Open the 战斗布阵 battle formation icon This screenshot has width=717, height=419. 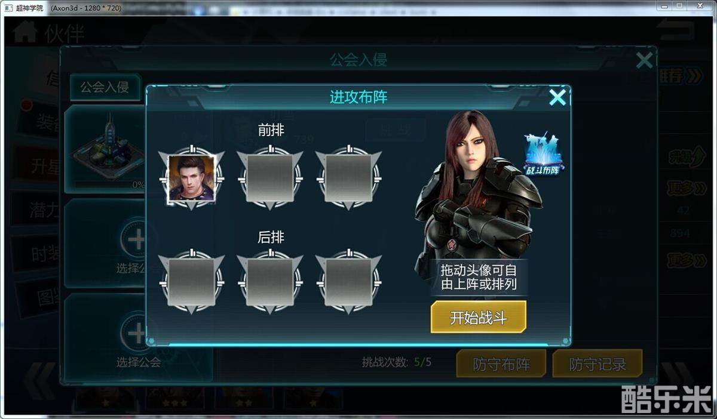(x=544, y=155)
